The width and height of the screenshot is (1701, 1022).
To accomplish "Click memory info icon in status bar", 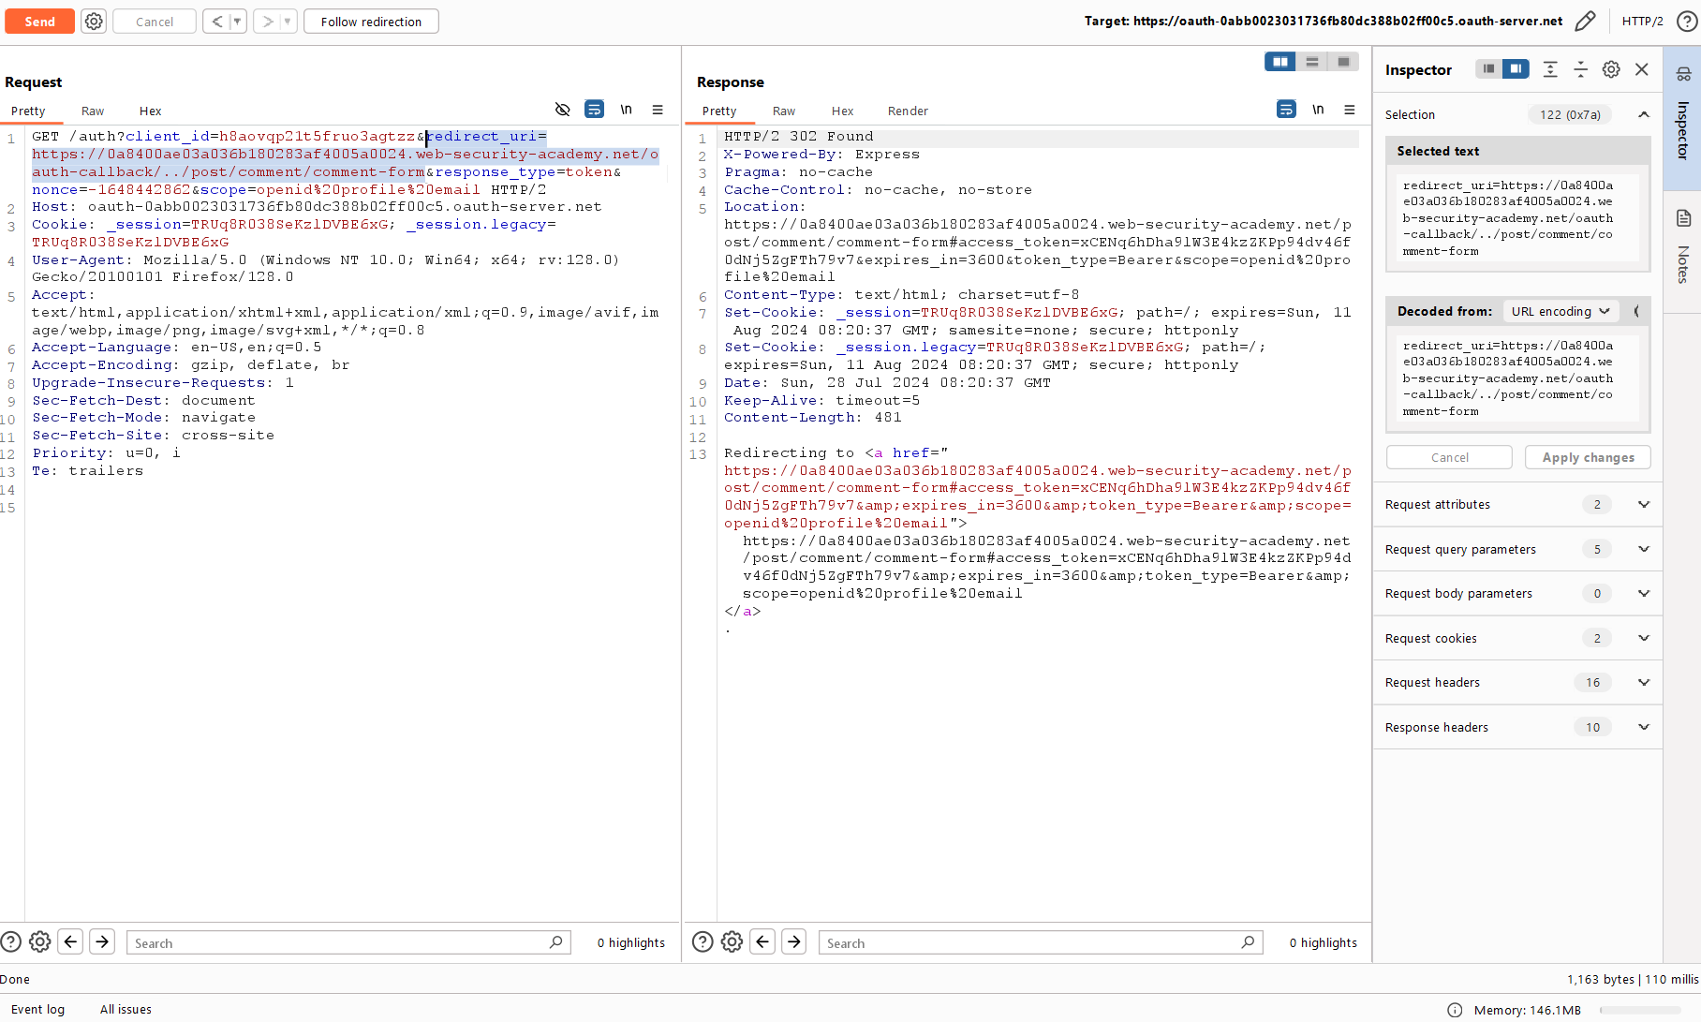I will coord(1455,1010).
